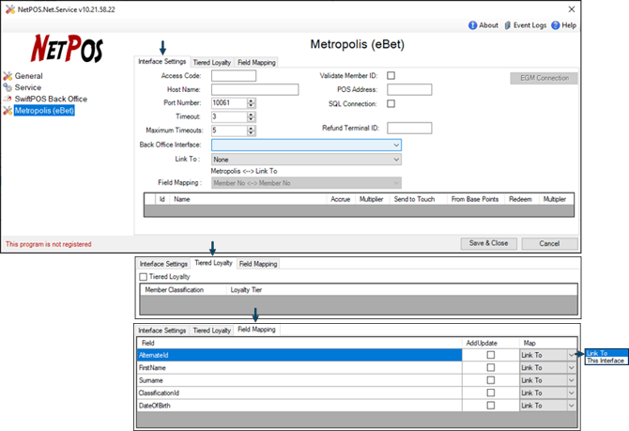Increase the Port Number stepper value

click(x=251, y=100)
